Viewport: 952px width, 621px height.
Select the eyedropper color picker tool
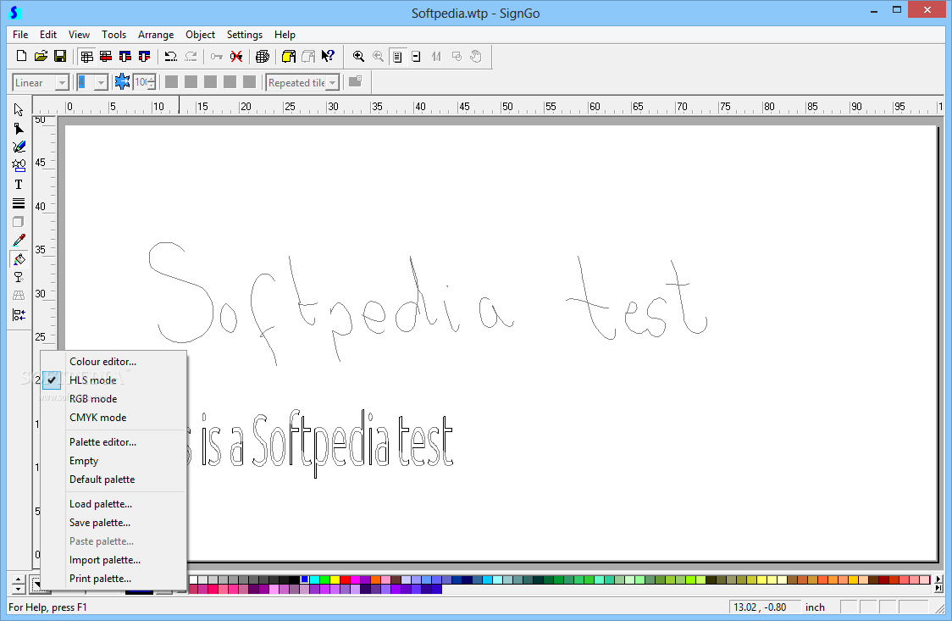[19, 241]
